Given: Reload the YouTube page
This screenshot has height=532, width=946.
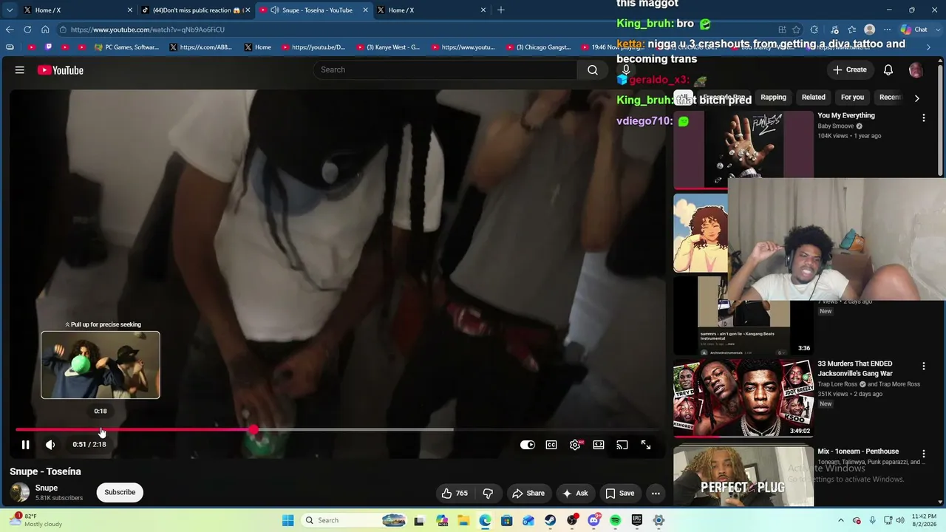Looking at the screenshot, I should [27, 30].
